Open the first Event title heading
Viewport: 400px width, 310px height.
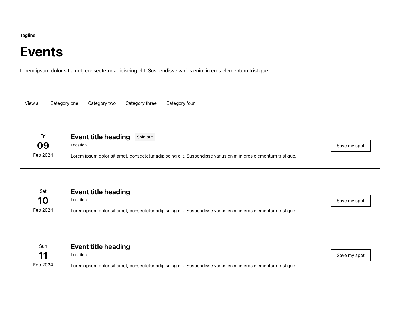coord(100,137)
